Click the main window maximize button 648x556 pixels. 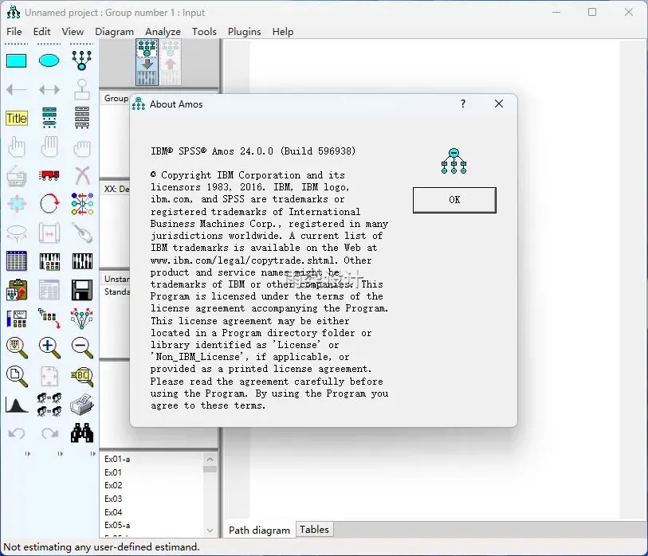tap(592, 12)
